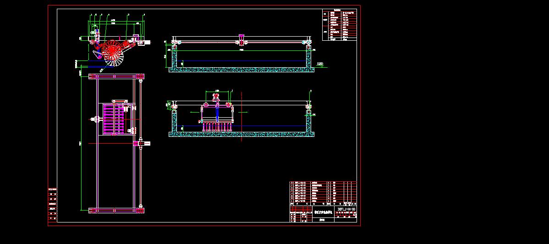This screenshot has height=244, width=549.
Task: Select the top magenta rail of plan view
Action: [117, 76]
